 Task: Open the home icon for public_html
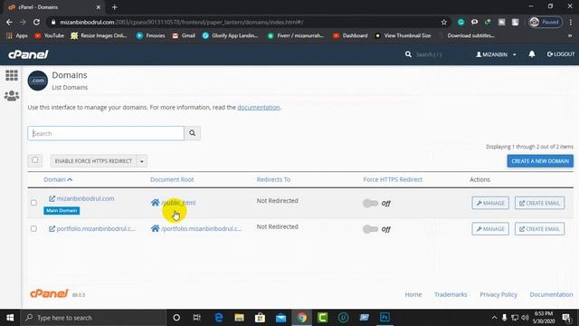tap(155, 203)
